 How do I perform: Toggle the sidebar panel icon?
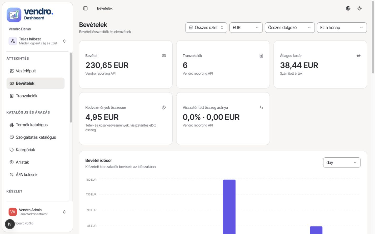tap(85, 8)
